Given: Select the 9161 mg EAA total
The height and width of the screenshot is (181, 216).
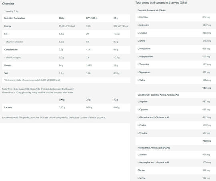Looking at the screenshot, I should tap(207, 88).
